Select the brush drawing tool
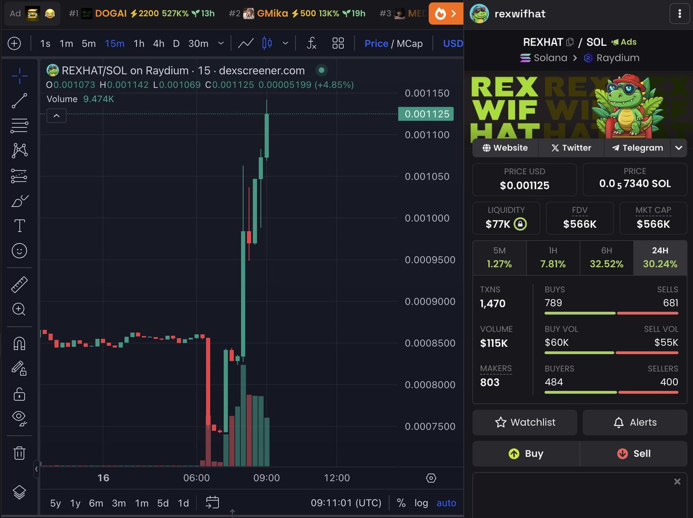693x518 pixels. pyautogui.click(x=19, y=201)
